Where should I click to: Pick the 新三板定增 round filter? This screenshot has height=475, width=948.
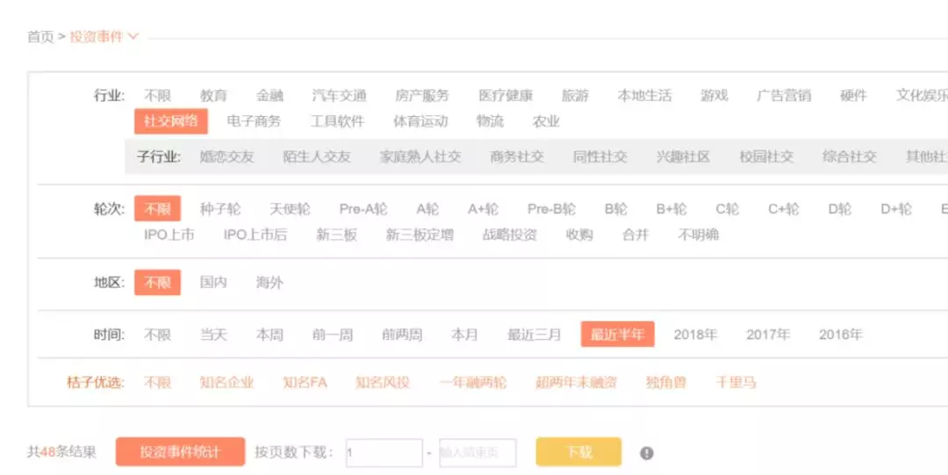click(420, 234)
